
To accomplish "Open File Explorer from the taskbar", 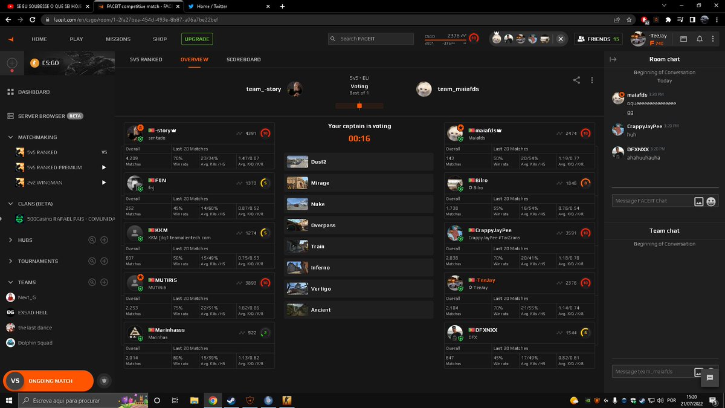I will point(194,400).
